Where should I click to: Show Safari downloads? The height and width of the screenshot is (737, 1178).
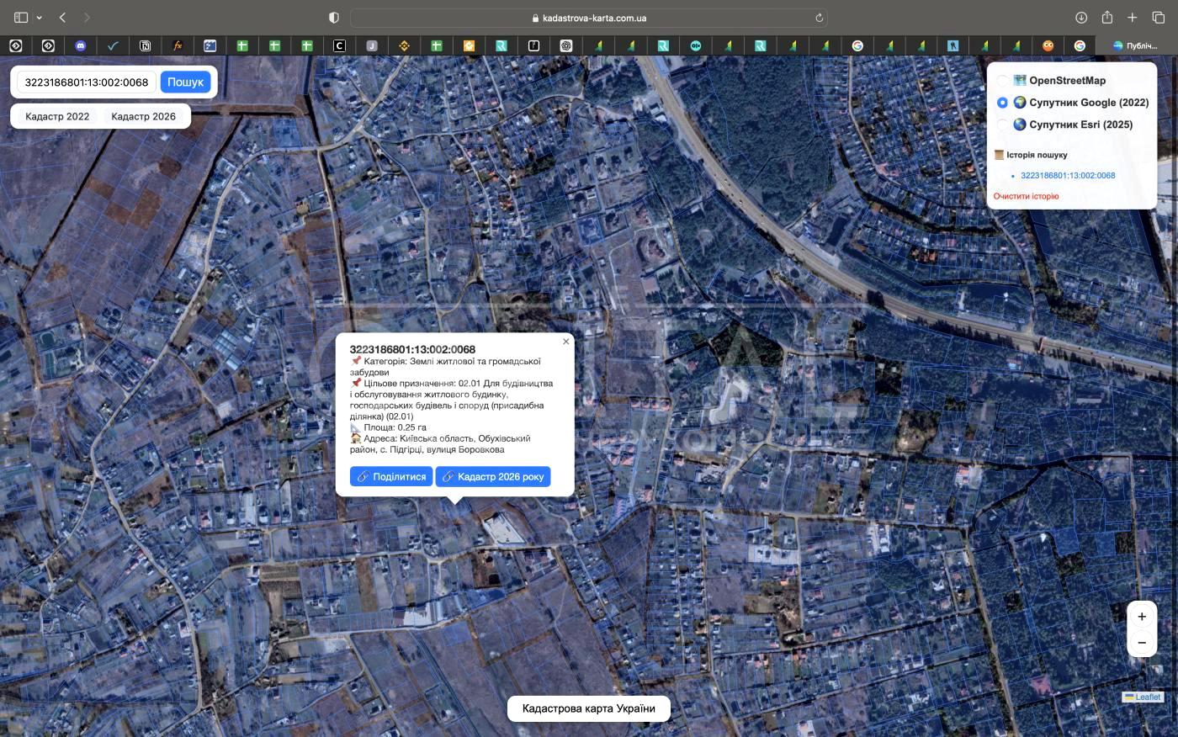[1081, 18]
